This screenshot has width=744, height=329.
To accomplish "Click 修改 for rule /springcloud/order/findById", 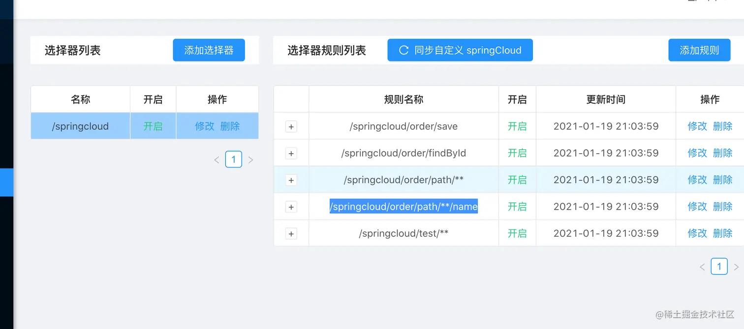I will pyautogui.click(x=697, y=153).
